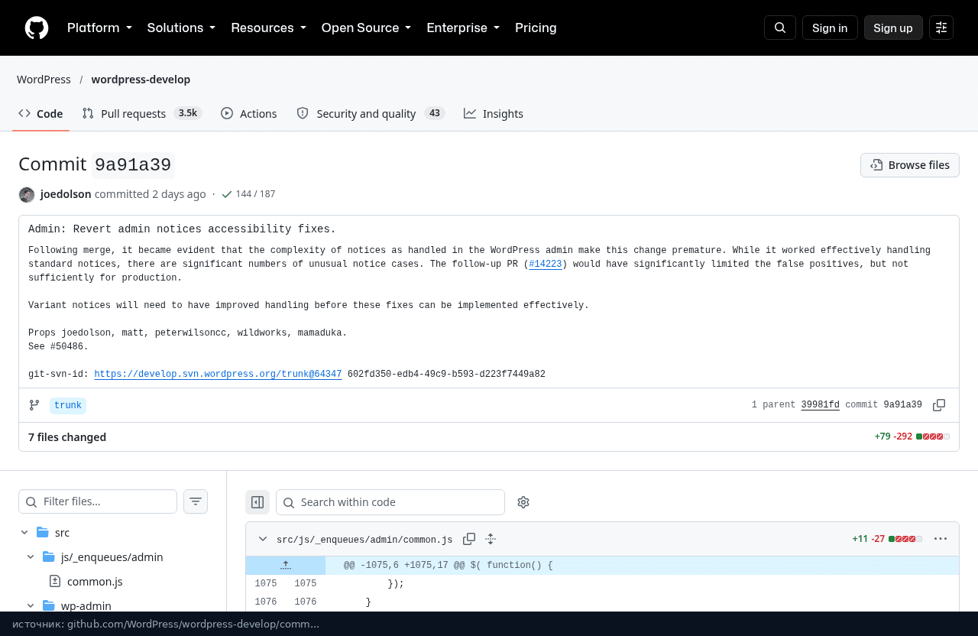The width and height of the screenshot is (978, 636).
Task: Toggle the file tree panel icon
Action: pyautogui.click(x=257, y=502)
